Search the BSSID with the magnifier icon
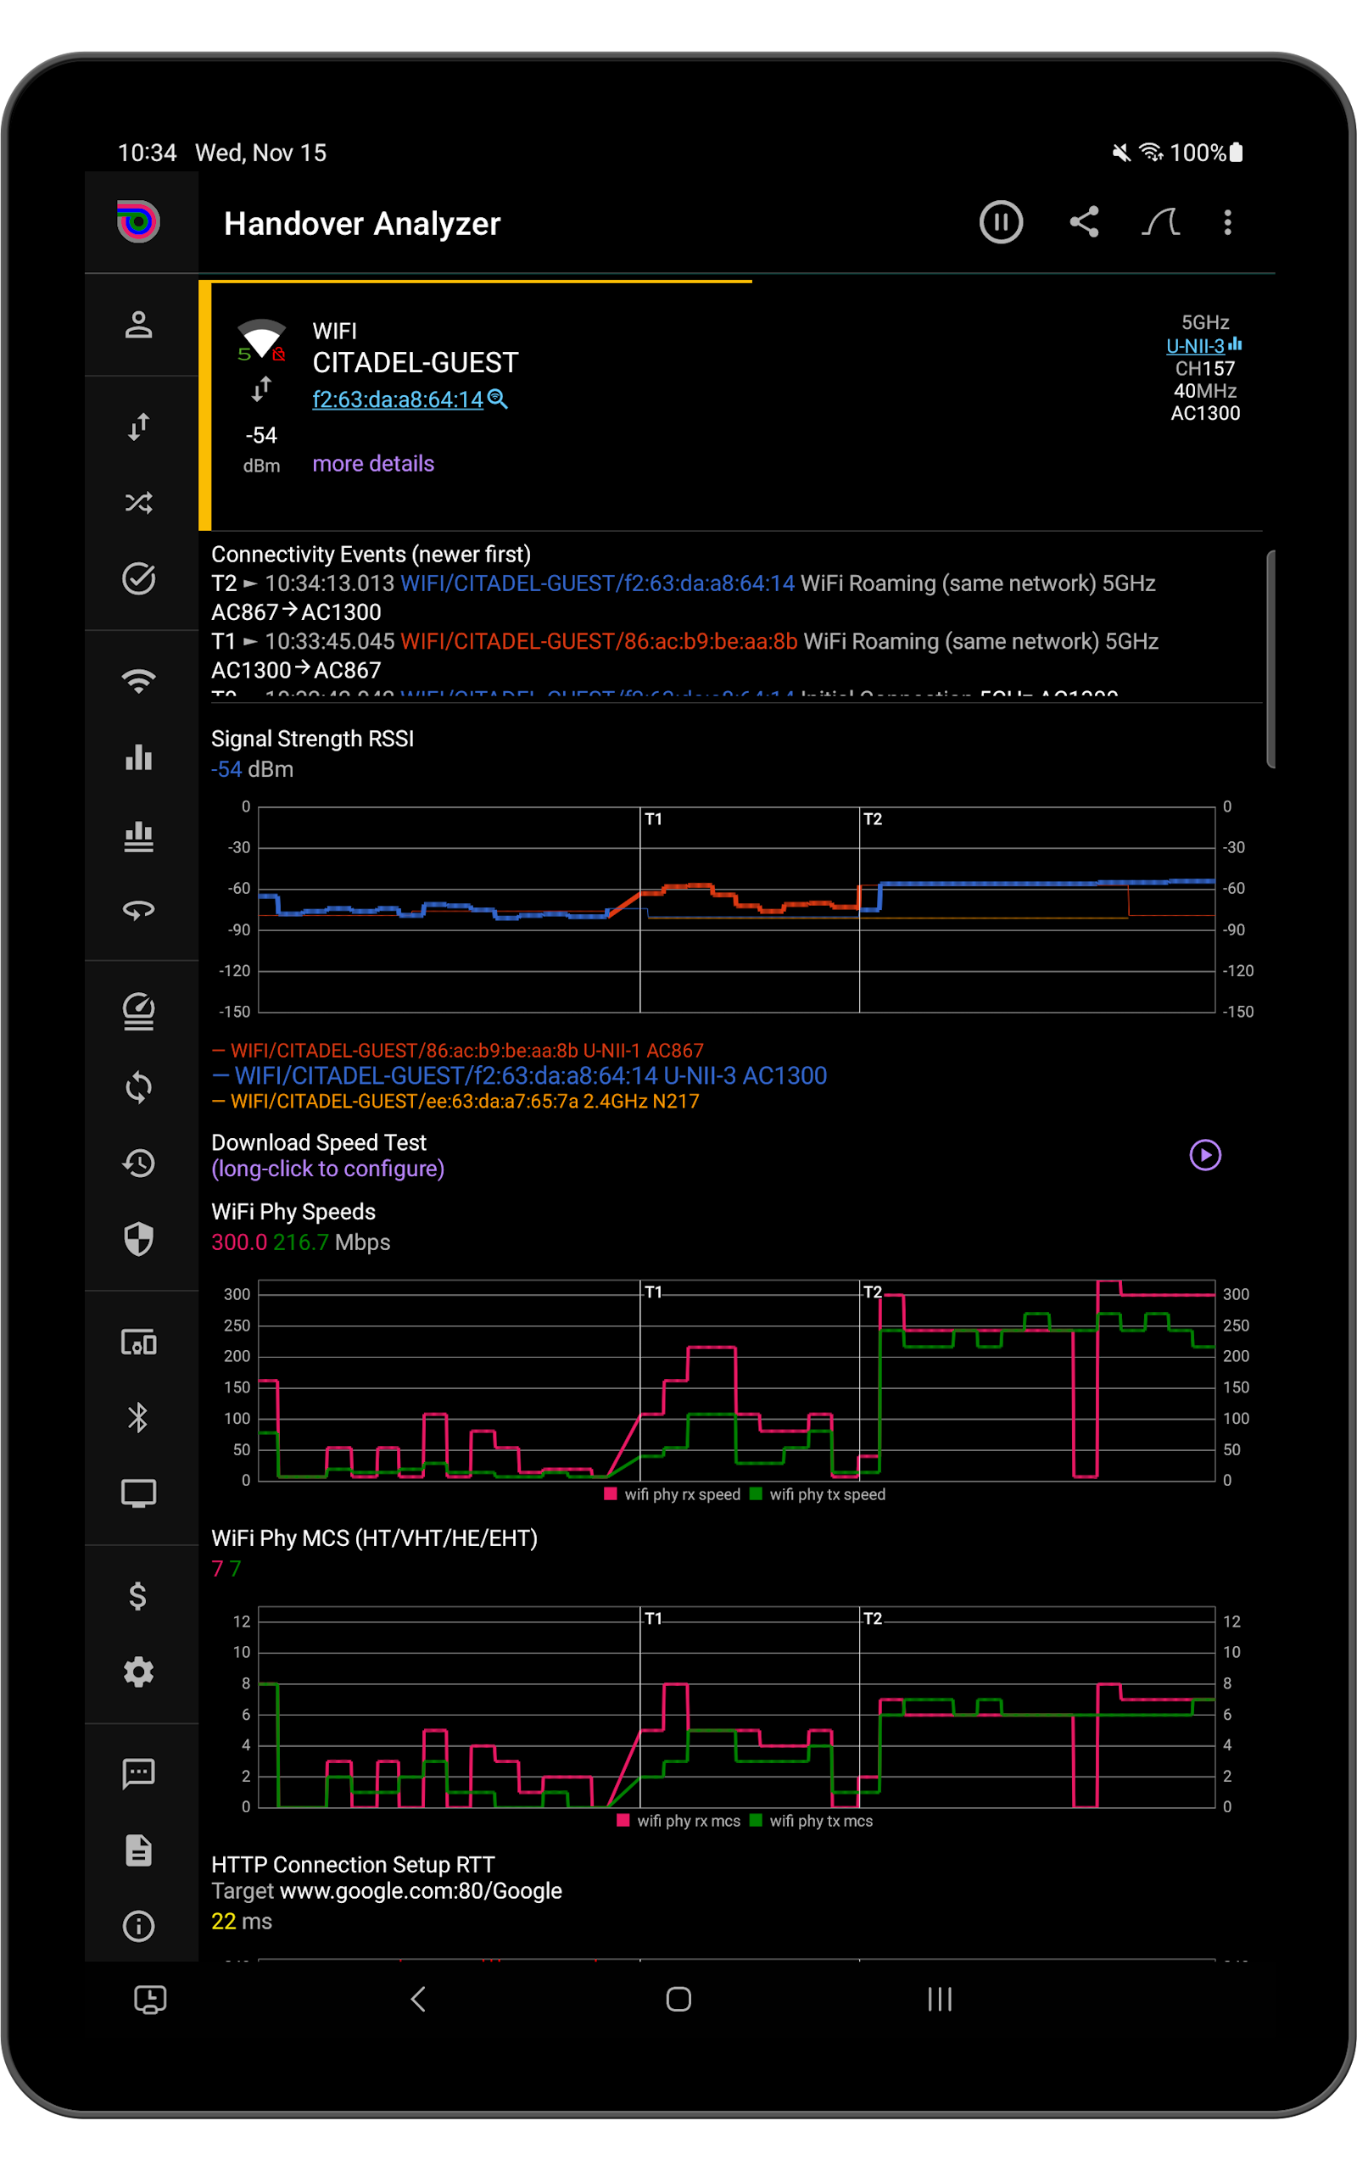The height and width of the screenshot is (2171, 1357). pos(499,400)
